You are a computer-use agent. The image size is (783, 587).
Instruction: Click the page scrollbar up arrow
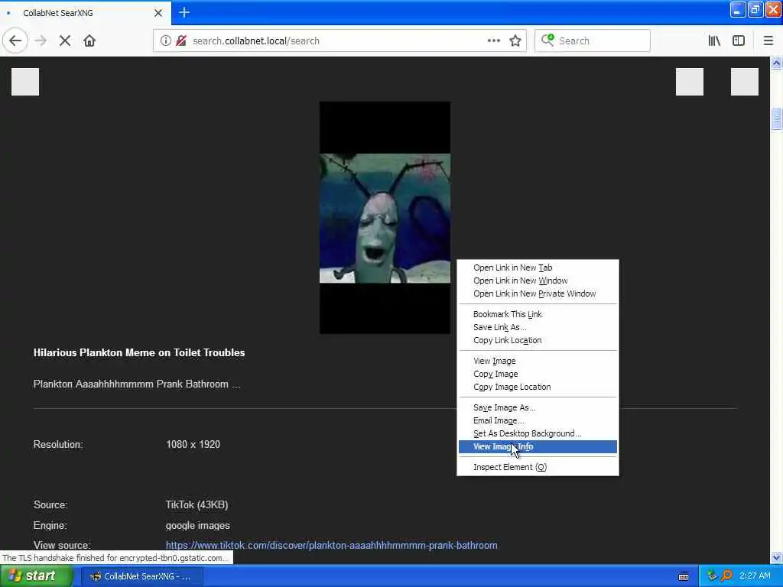coord(776,63)
